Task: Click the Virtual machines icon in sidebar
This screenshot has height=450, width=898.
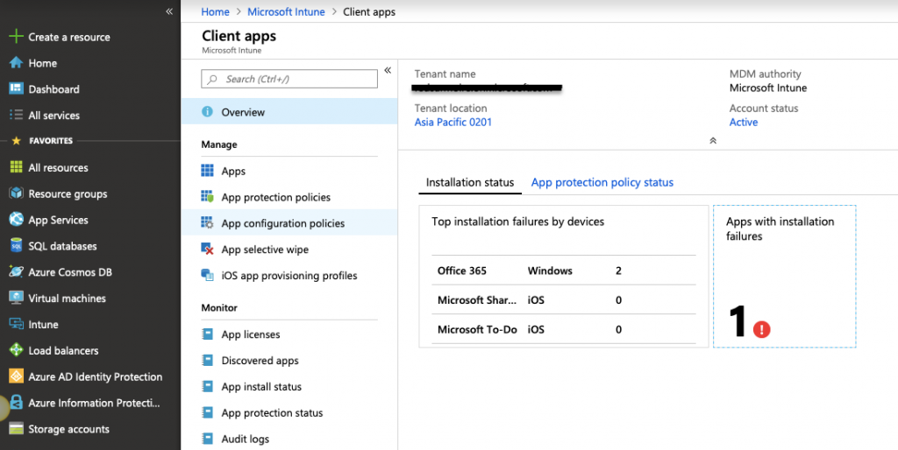Action: tap(15, 299)
